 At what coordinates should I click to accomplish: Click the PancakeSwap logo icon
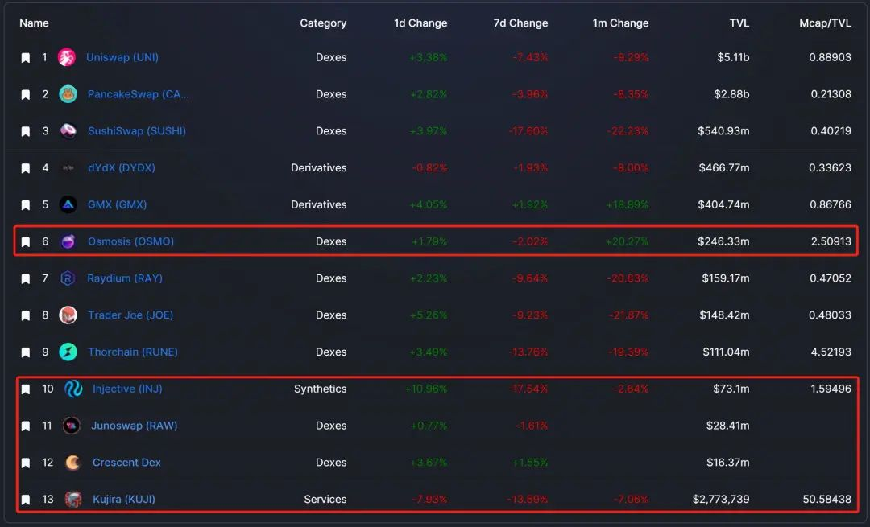(x=68, y=94)
